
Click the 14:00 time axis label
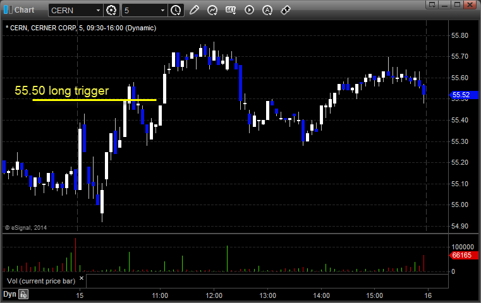321,295
